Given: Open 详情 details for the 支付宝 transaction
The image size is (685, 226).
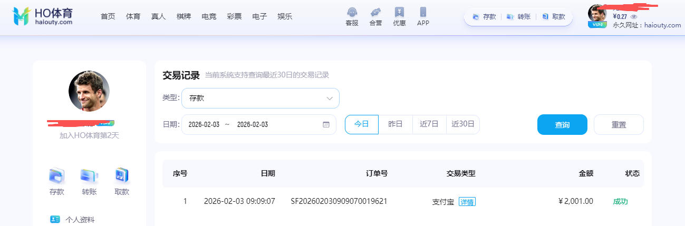Looking at the screenshot, I should tap(467, 202).
